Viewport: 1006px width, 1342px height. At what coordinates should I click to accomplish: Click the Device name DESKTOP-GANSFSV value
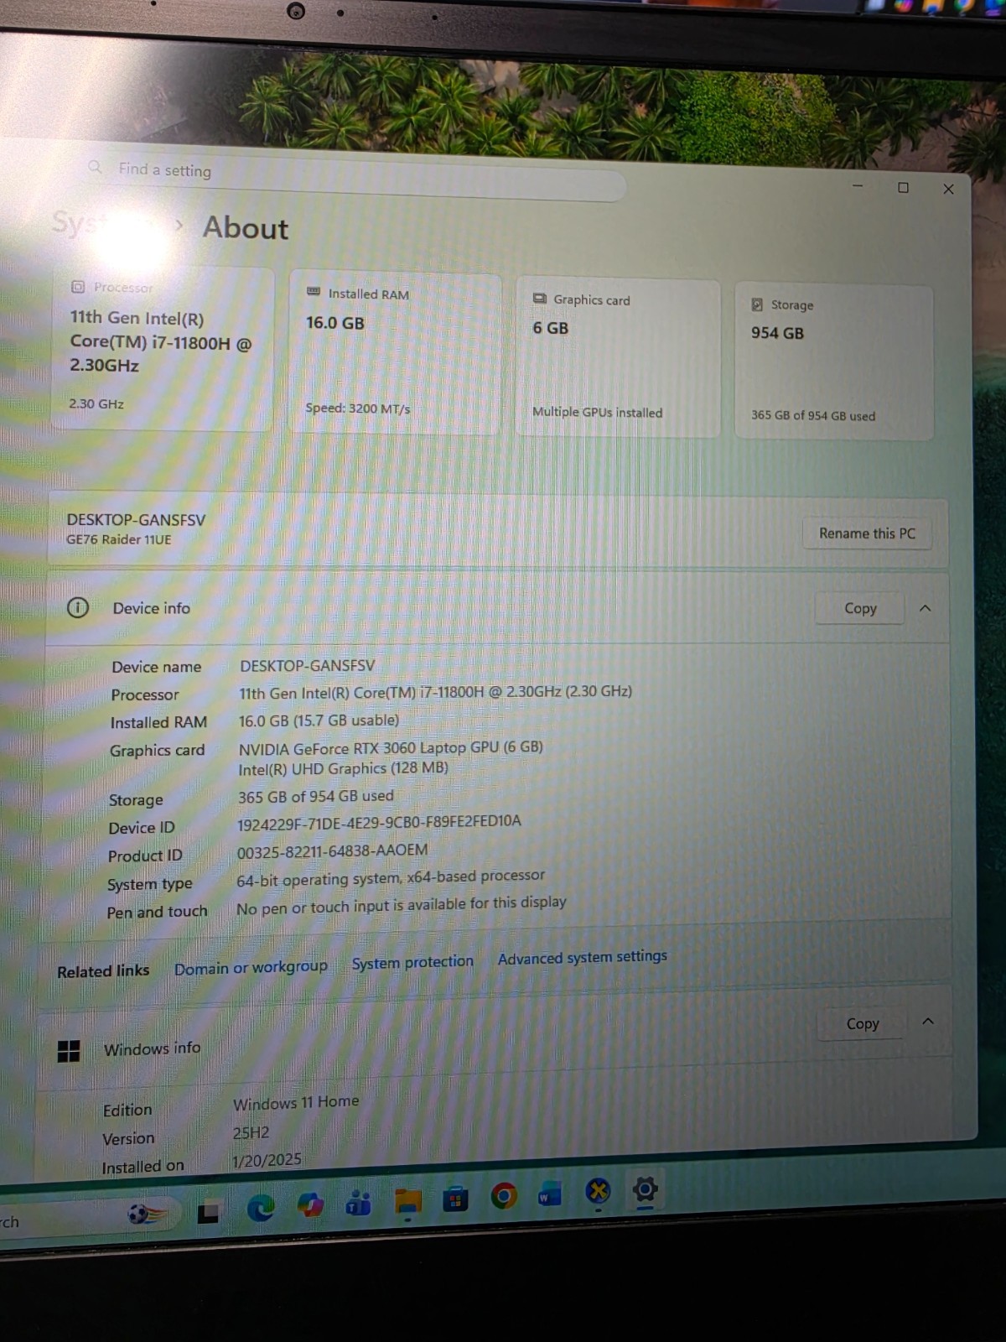tap(307, 666)
